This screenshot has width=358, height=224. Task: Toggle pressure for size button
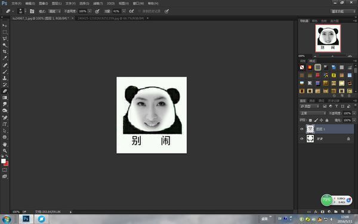(166, 11)
